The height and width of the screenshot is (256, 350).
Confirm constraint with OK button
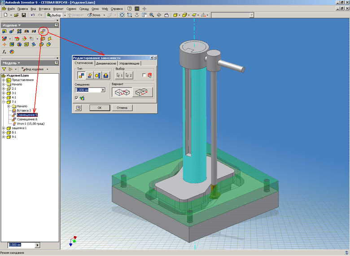100,108
